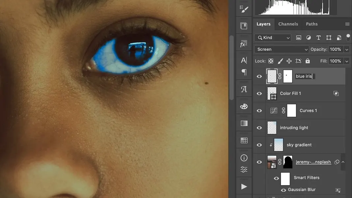The width and height of the screenshot is (352, 198).
Task: Hide the Color Fill 1 layer
Action: click(259, 93)
